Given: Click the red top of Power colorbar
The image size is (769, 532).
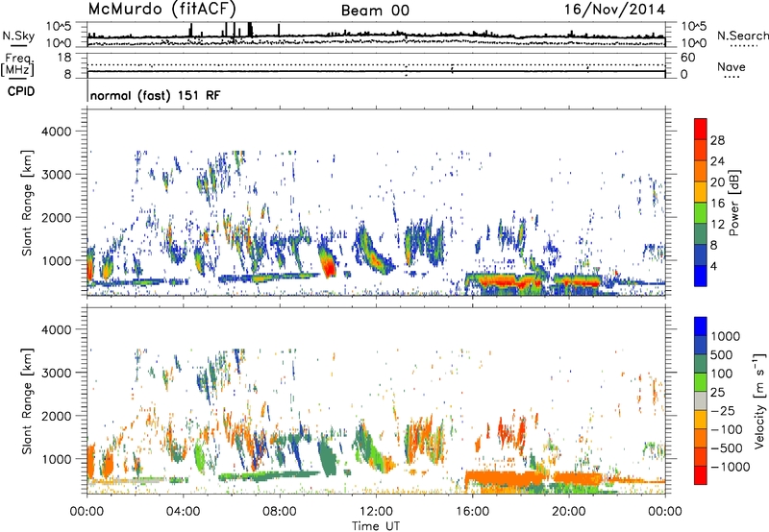Looking at the screenshot, I should 701,129.
